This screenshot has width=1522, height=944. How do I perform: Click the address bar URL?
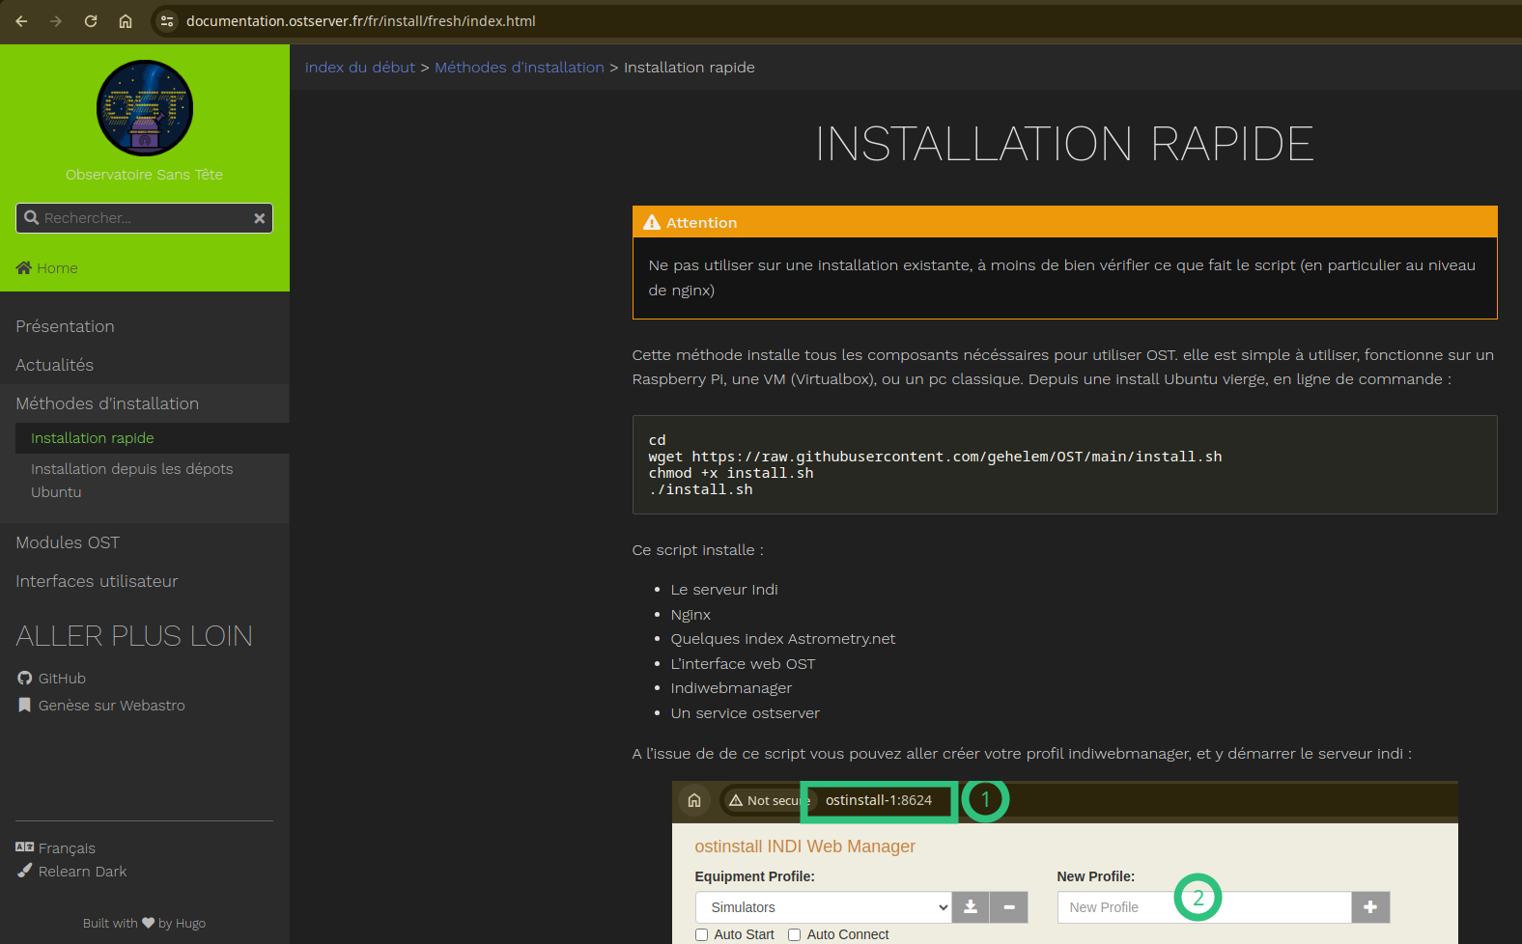coord(361,21)
